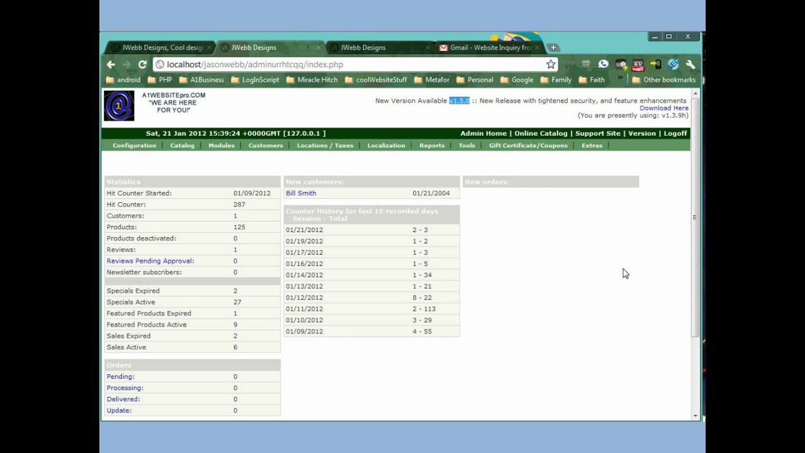Open Reviews Pending Approval link
The image size is (805, 453).
pyautogui.click(x=150, y=261)
